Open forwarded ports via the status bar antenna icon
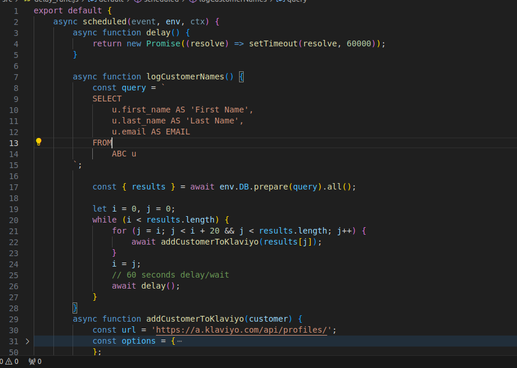 point(32,361)
